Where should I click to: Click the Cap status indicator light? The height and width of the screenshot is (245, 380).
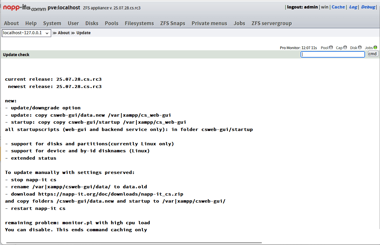pyautogui.click(x=345, y=47)
